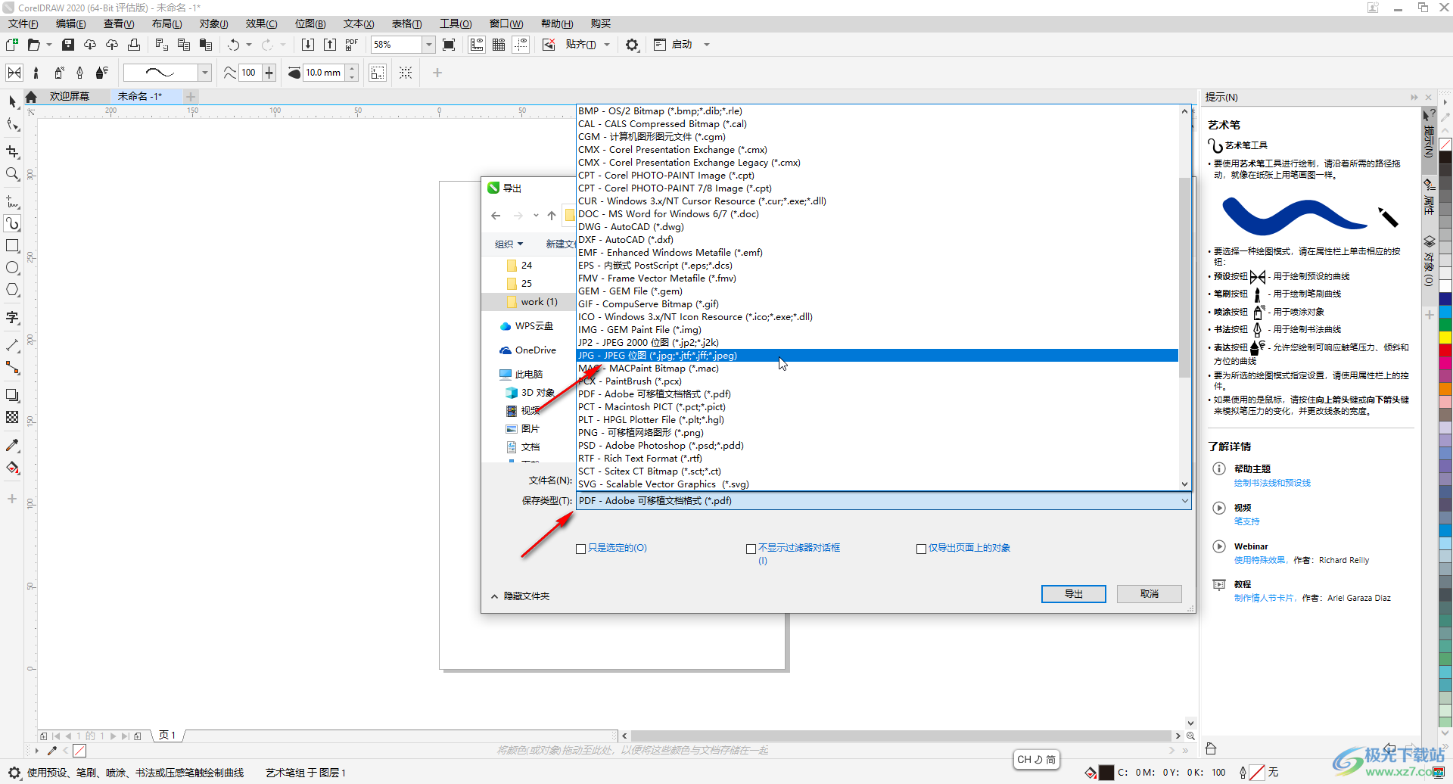Select the Rectangle tool in toolbox
The width and height of the screenshot is (1453, 784).
click(12, 246)
